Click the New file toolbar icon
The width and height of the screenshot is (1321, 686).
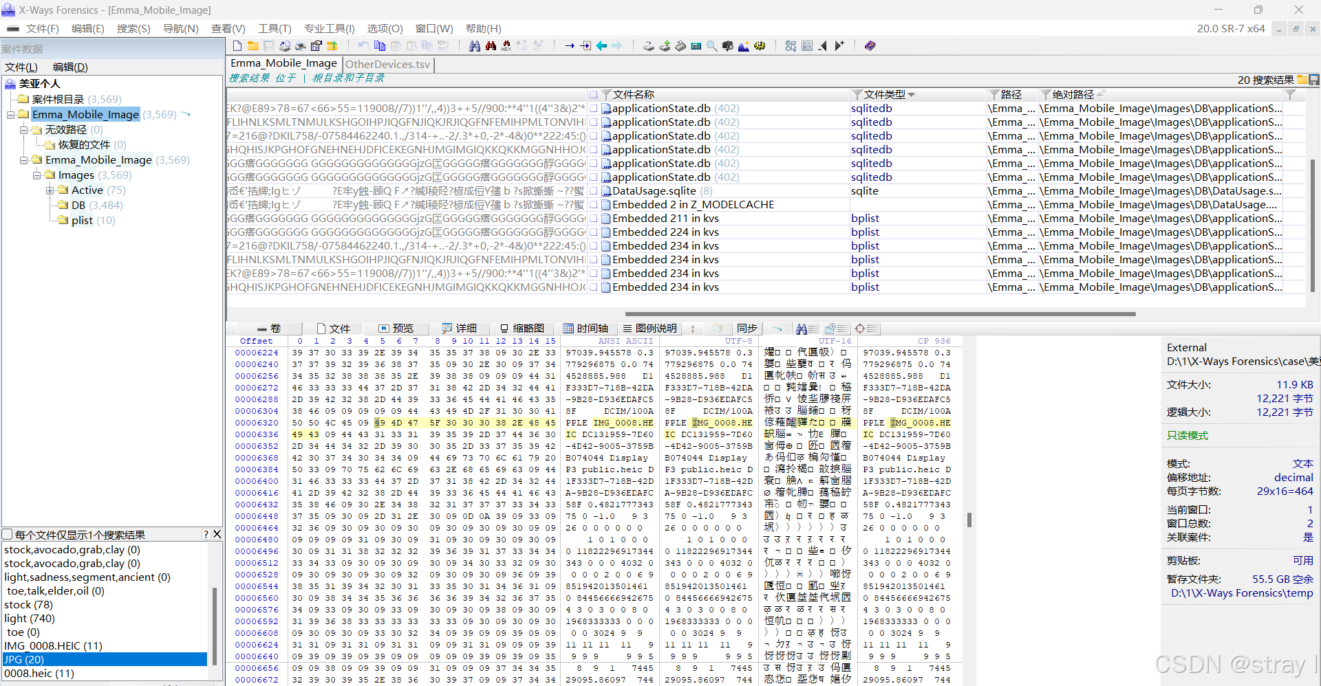tap(237, 46)
